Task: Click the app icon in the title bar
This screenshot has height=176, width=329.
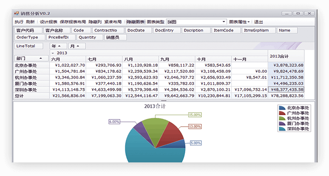Action: pyautogui.click(x=17, y=13)
